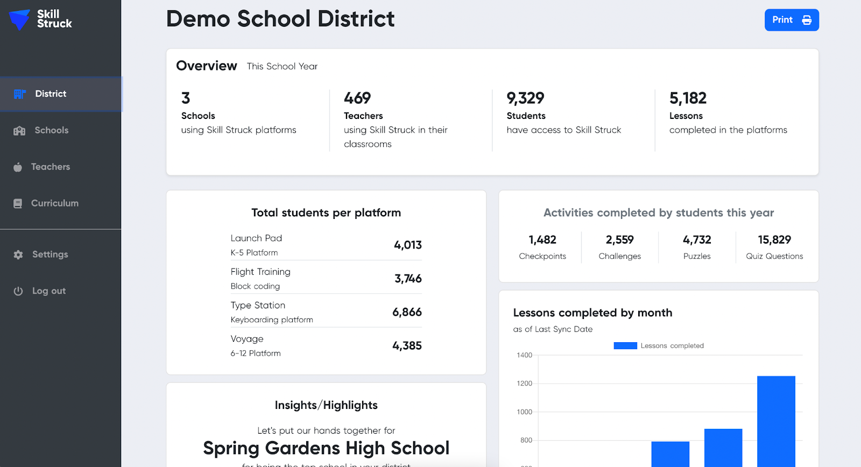Click the 6,866 student count
Image resolution: width=861 pixels, height=467 pixels.
pyautogui.click(x=407, y=313)
